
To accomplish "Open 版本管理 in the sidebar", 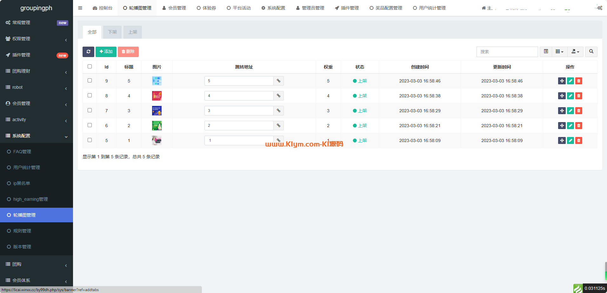I will pyautogui.click(x=37, y=247).
